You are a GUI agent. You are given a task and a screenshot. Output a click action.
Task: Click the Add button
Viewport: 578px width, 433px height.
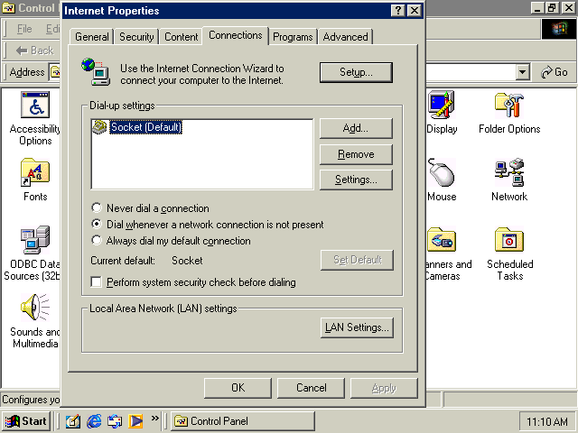pyautogui.click(x=356, y=128)
